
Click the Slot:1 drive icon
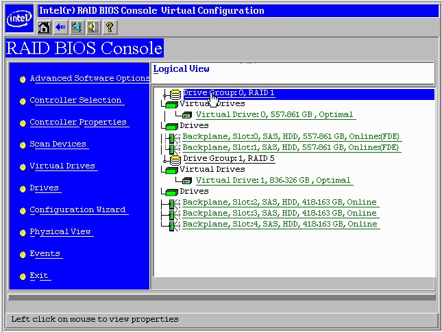173,149
